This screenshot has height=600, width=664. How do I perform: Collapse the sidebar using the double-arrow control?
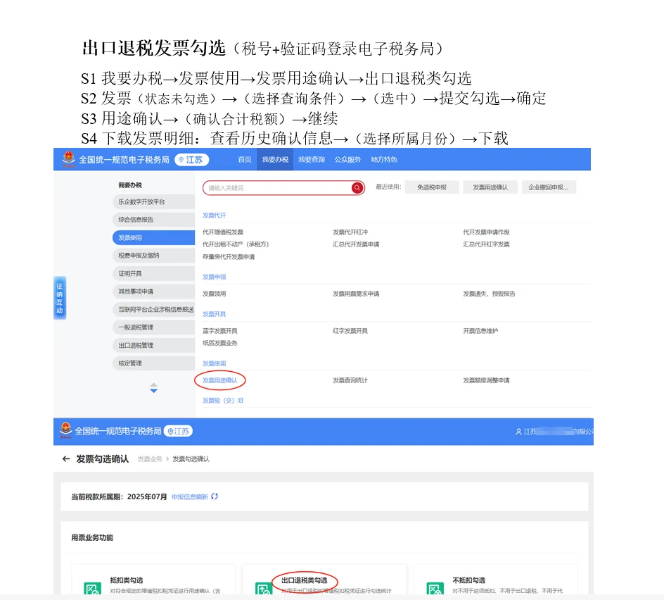153,387
